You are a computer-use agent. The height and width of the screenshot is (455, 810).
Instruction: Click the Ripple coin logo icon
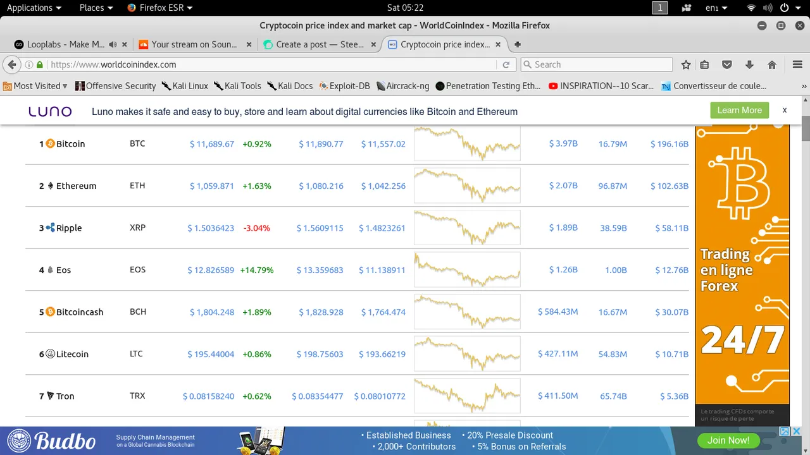click(x=50, y=228)
